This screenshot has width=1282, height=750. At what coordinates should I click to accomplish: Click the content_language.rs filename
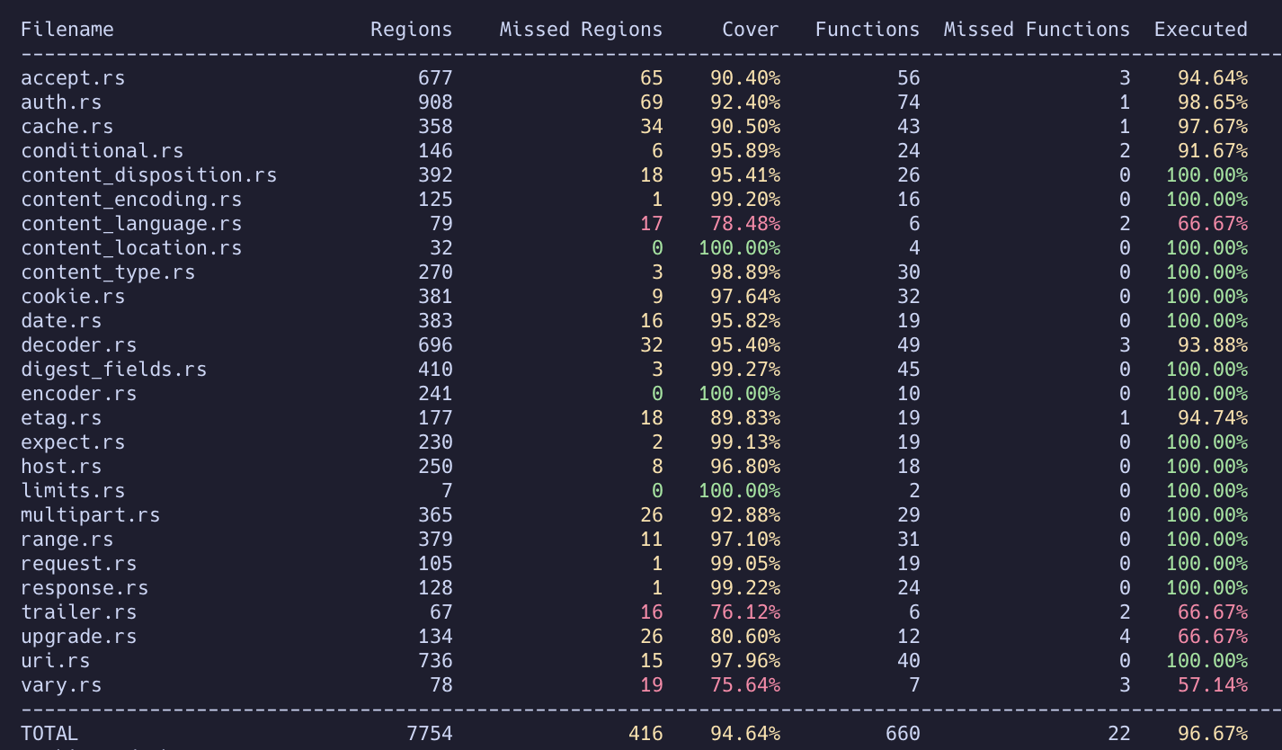[x=131, y=224]
